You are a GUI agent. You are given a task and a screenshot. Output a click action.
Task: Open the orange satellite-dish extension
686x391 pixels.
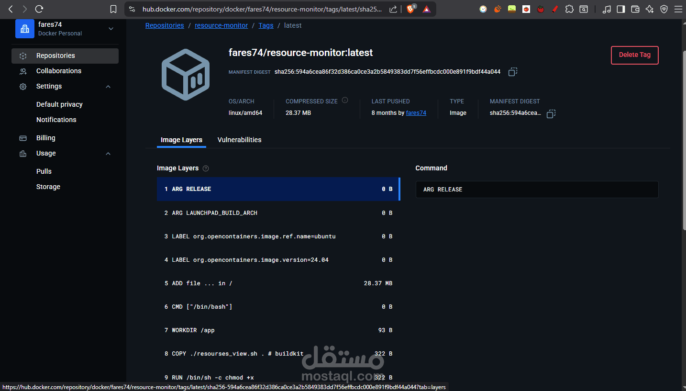click(498, 9)
